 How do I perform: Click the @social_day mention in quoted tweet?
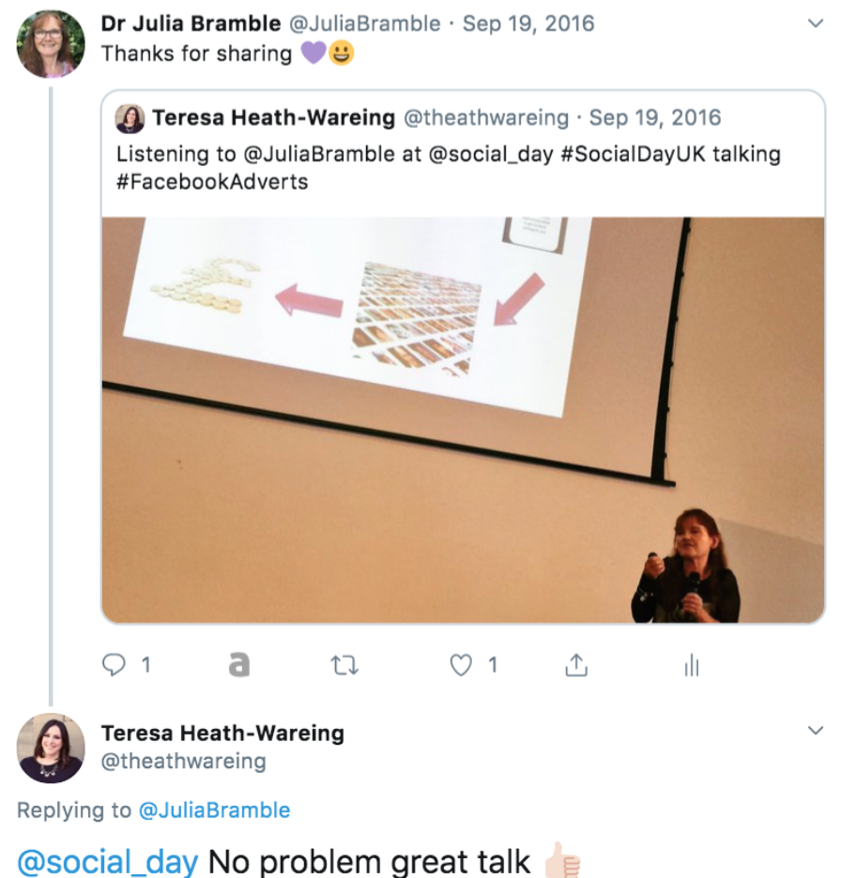(x=491, y=154)
